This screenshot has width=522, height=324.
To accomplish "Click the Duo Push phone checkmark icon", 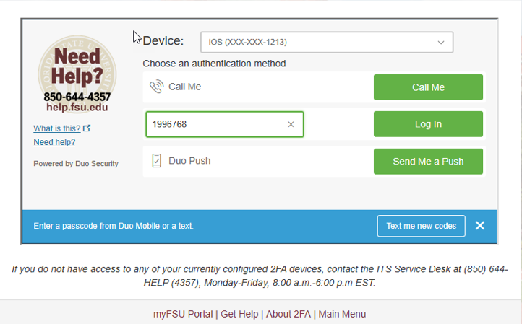I will pos(156,161).
